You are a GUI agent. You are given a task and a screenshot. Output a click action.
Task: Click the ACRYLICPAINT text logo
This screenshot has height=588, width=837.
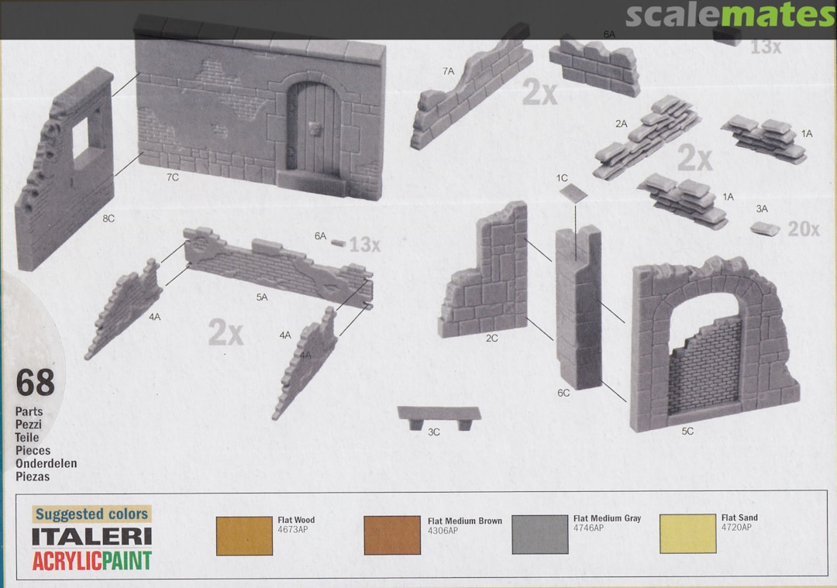(91, 560)
